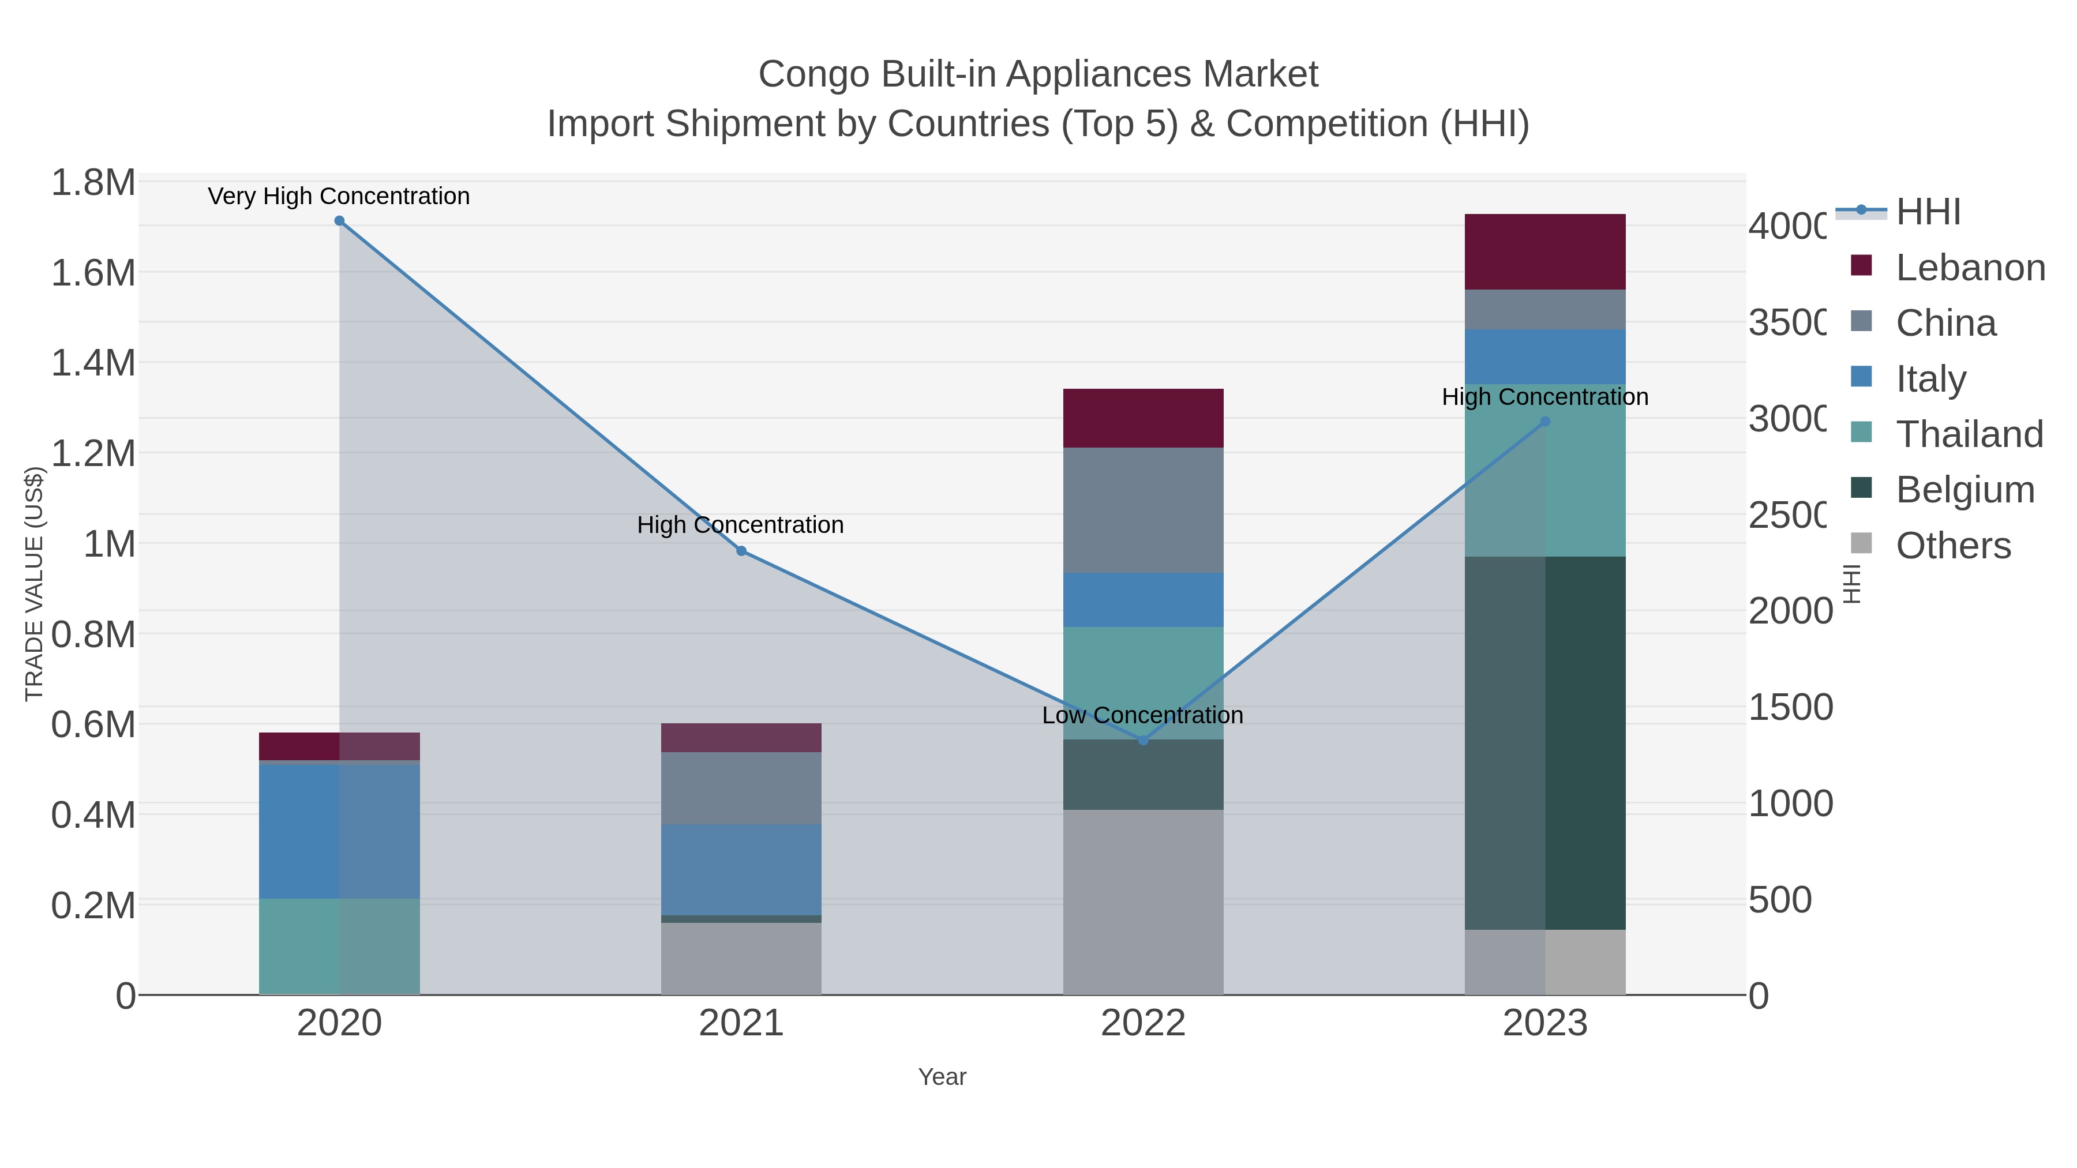Viewport: 2077px width, 1168px height.
Task: Click the Thailand segment of 2020 bar
Action: (x=339, y=947)
